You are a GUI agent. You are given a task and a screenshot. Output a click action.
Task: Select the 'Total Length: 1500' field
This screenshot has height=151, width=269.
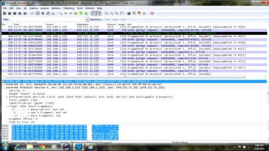(23, 100)
